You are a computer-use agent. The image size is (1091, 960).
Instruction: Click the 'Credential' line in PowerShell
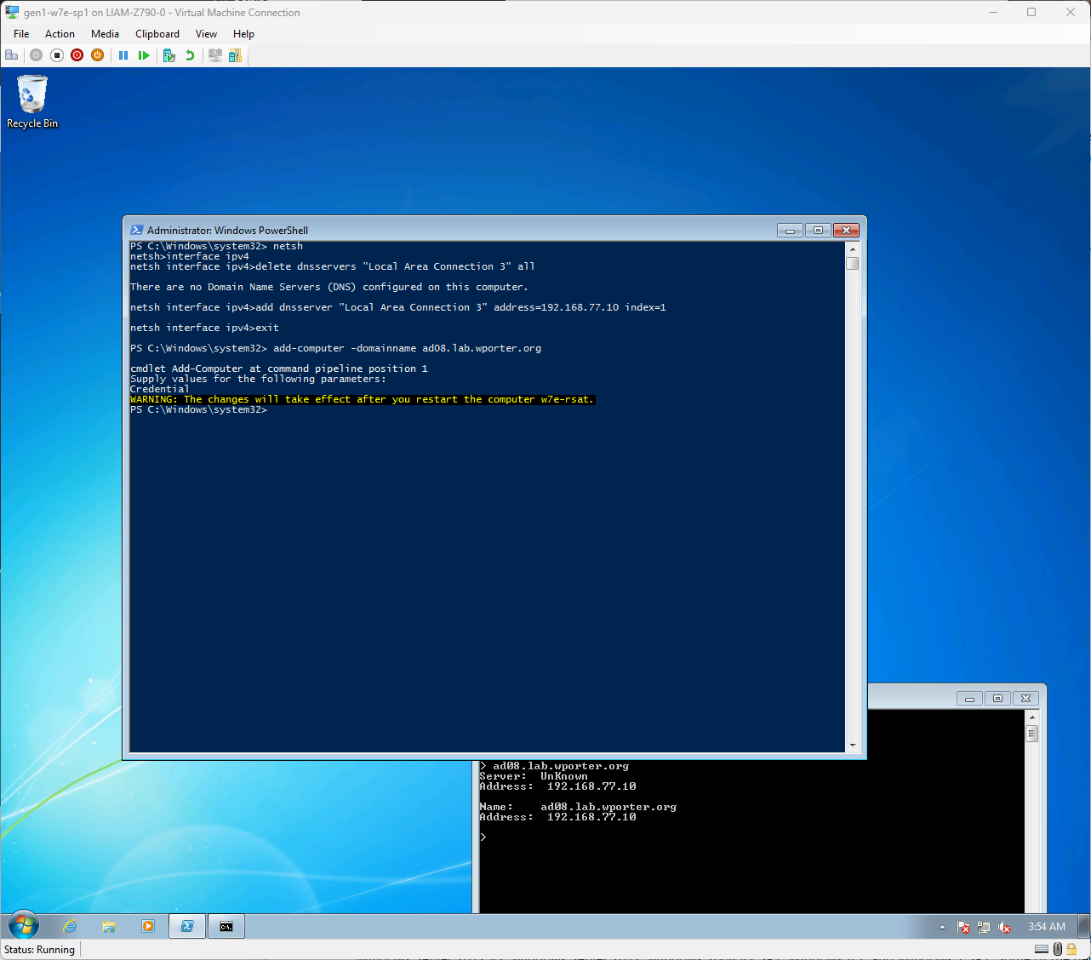click(160, 389)
